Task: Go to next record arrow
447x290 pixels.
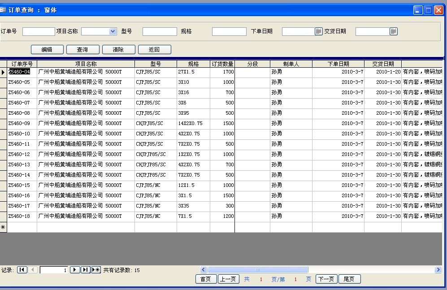Action: pos(75,270)
